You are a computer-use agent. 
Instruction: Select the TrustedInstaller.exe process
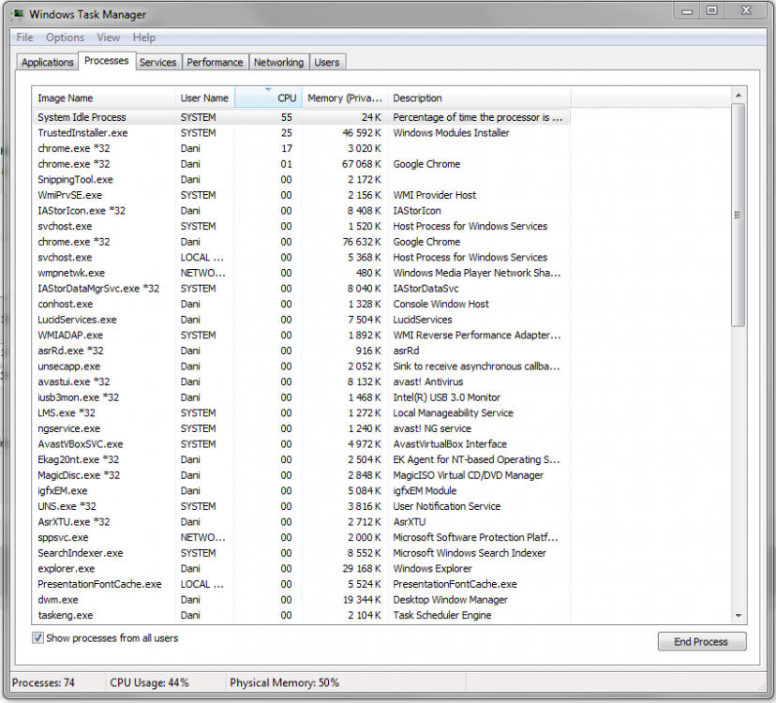(301, 133)
